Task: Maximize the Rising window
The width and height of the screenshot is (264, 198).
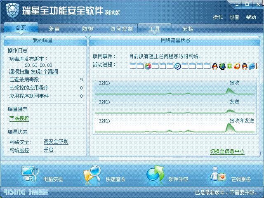Action: pyautogui.click(x=247, y=5)
